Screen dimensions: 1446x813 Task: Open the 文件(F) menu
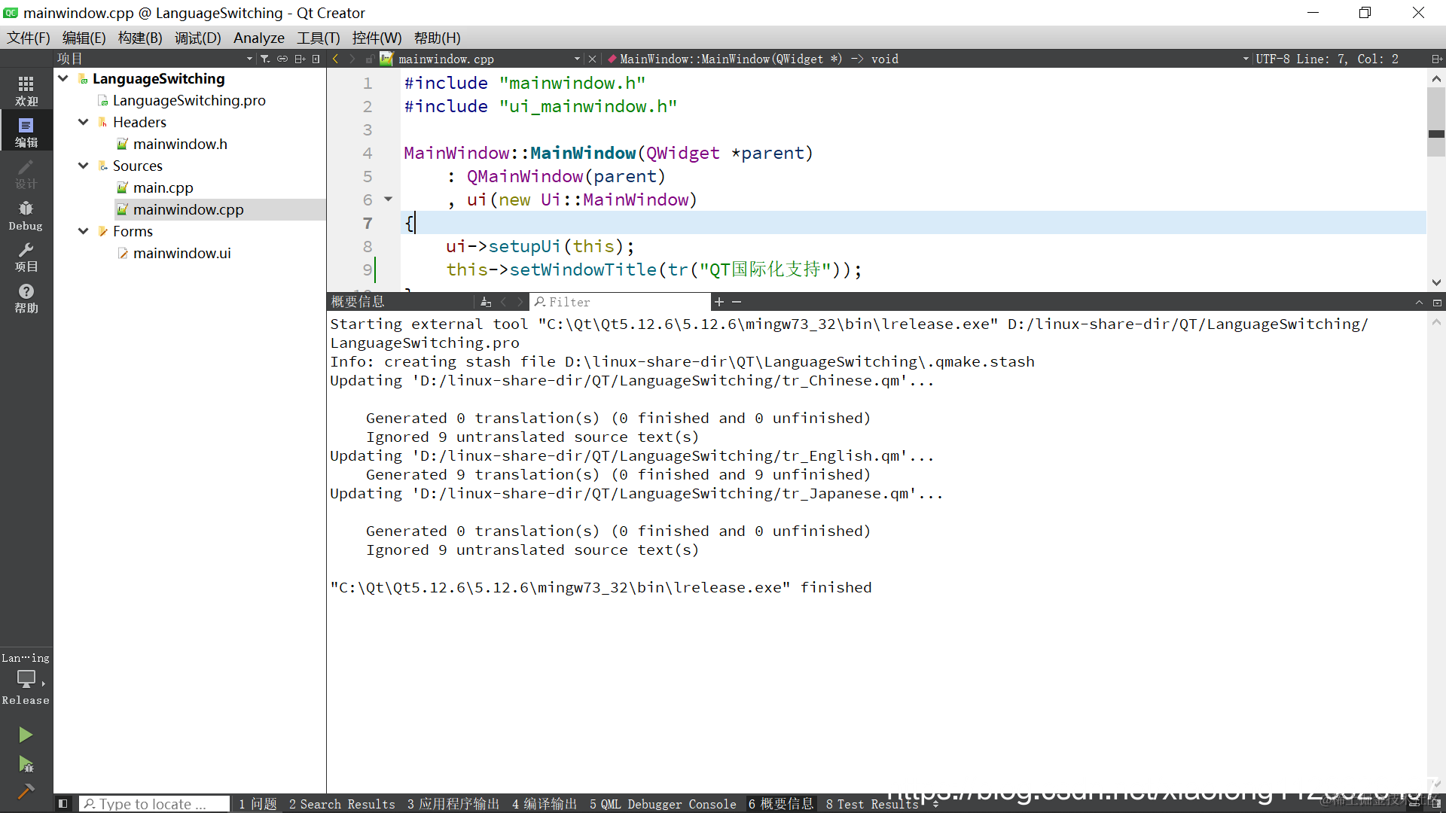point(29,38)
